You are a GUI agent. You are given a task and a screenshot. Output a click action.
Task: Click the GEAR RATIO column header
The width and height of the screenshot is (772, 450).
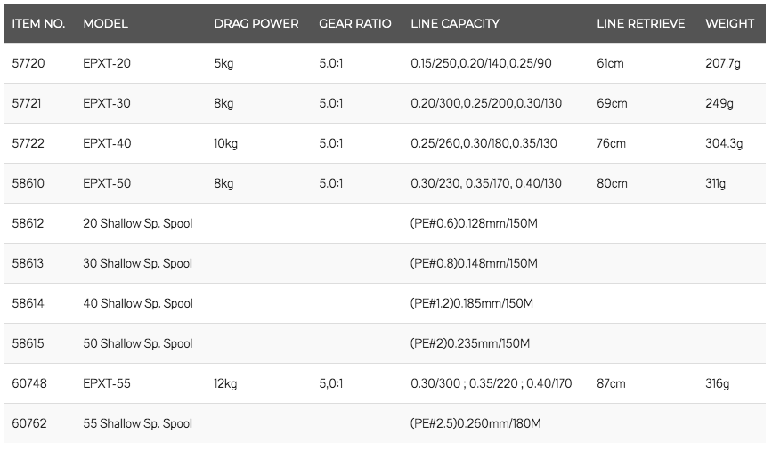point(355,24)
